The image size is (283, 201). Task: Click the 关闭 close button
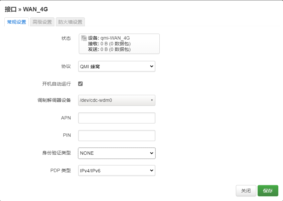click(246, 191)
